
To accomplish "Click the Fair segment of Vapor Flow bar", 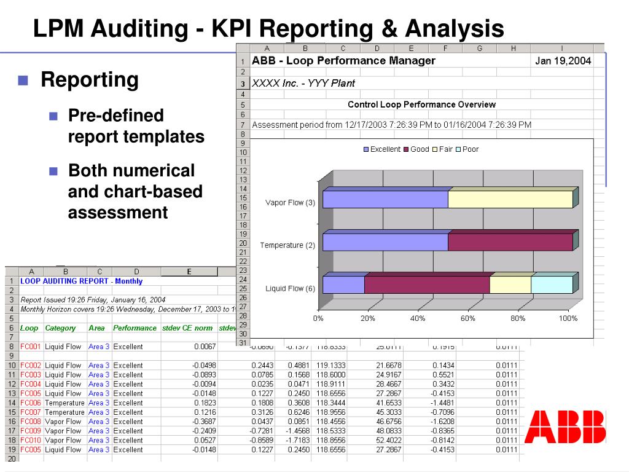I will point(510,200).
